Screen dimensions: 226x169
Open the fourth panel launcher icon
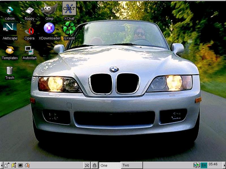(27, 165)
